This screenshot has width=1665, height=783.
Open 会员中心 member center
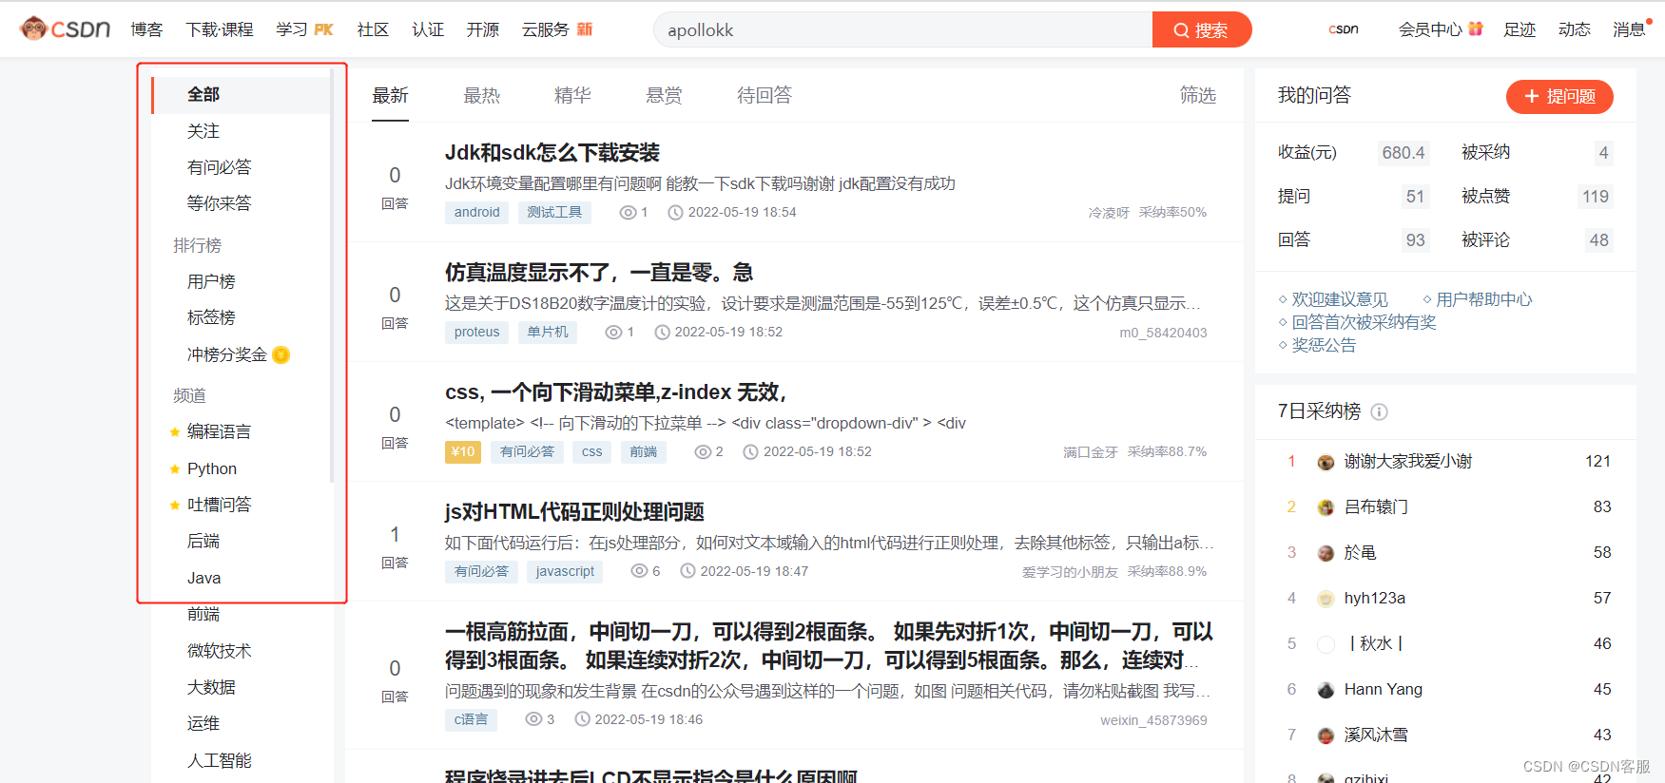(x=1430, y=29)
